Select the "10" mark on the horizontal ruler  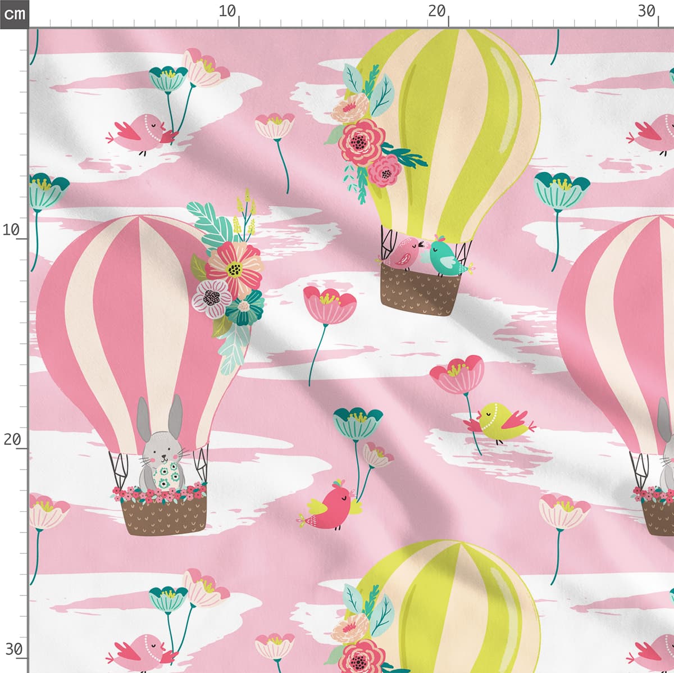tap(227, 11)
